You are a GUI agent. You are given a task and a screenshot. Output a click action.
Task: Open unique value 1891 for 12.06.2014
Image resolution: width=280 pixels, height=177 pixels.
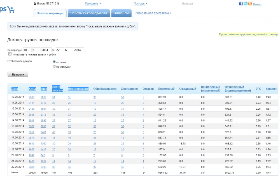coord(43,109)
